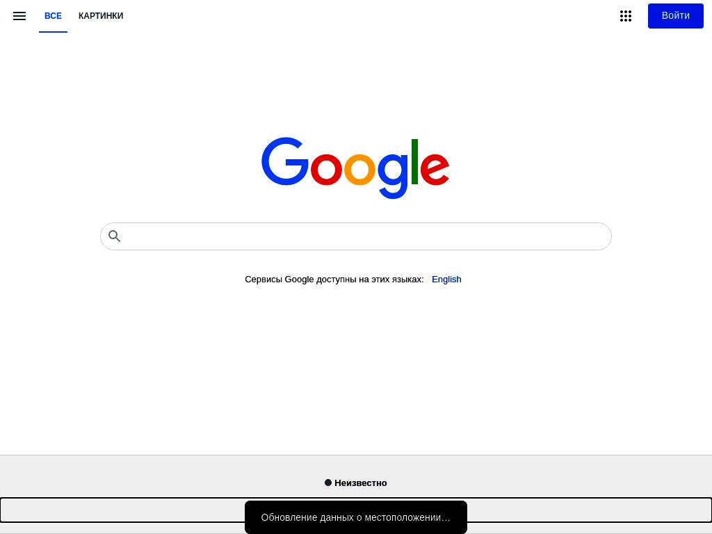The height and width of the screenshot is (534, 712).
Task: Click the blue letter G in the logo
Action: click(x=284, y=161)
